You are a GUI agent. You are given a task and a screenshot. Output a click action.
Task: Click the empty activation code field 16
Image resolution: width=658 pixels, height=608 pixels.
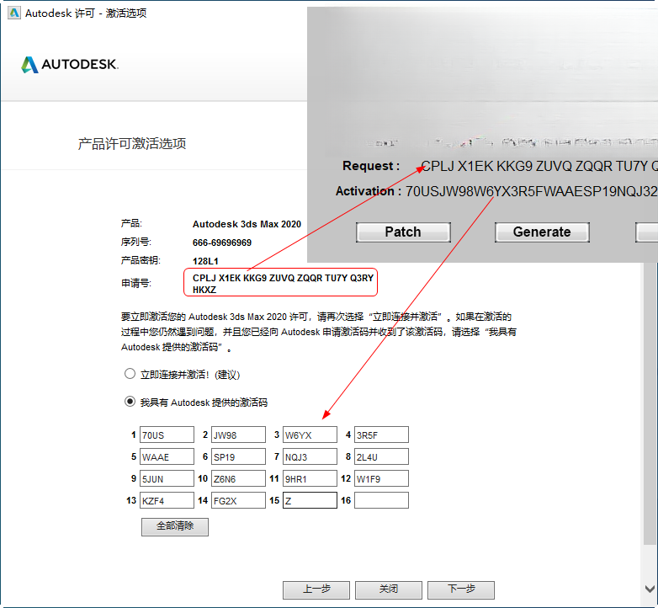(381, 500)
